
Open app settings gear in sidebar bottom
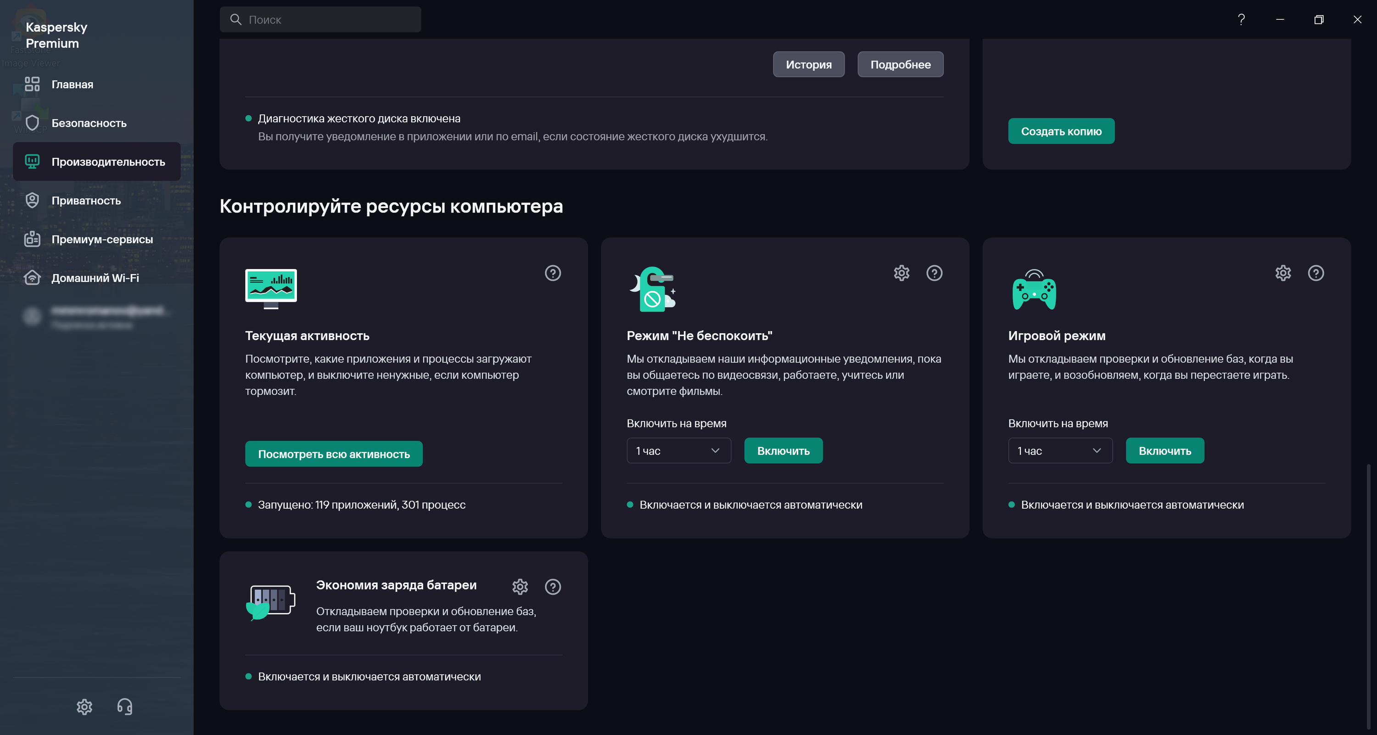tap(84, 706)
